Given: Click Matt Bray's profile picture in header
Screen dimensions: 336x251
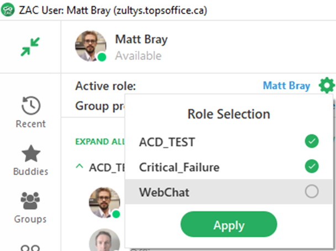Looking at the screenshot, I should (x=91, y=46).
